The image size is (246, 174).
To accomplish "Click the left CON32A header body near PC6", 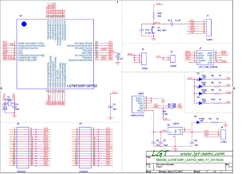I will point(23,147).
